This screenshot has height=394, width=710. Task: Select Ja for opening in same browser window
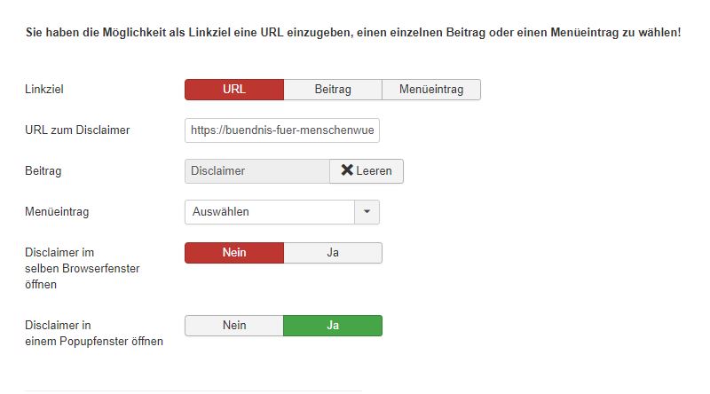(333, 253)
